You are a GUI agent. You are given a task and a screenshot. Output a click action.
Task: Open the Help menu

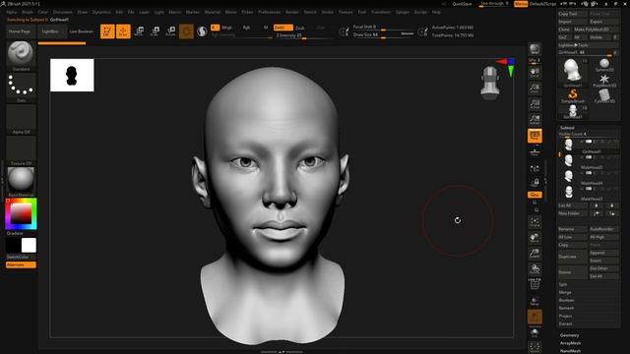pos(436,12)
